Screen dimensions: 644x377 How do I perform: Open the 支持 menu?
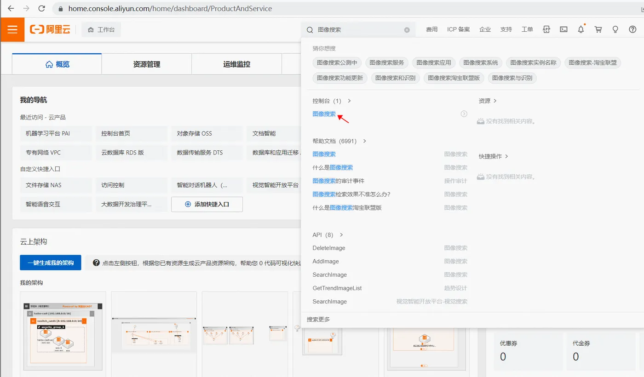[x=506, y=29]
